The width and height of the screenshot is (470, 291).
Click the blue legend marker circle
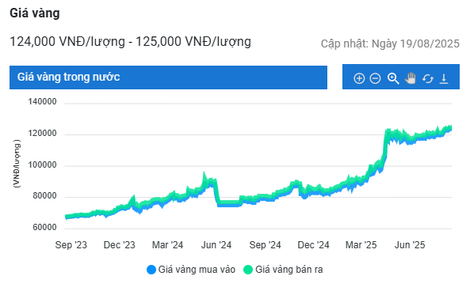[151, 270]
